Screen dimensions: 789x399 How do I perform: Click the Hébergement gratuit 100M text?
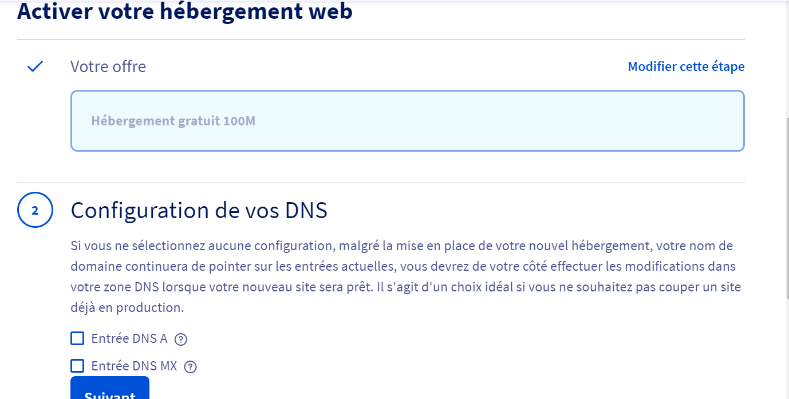173,121
